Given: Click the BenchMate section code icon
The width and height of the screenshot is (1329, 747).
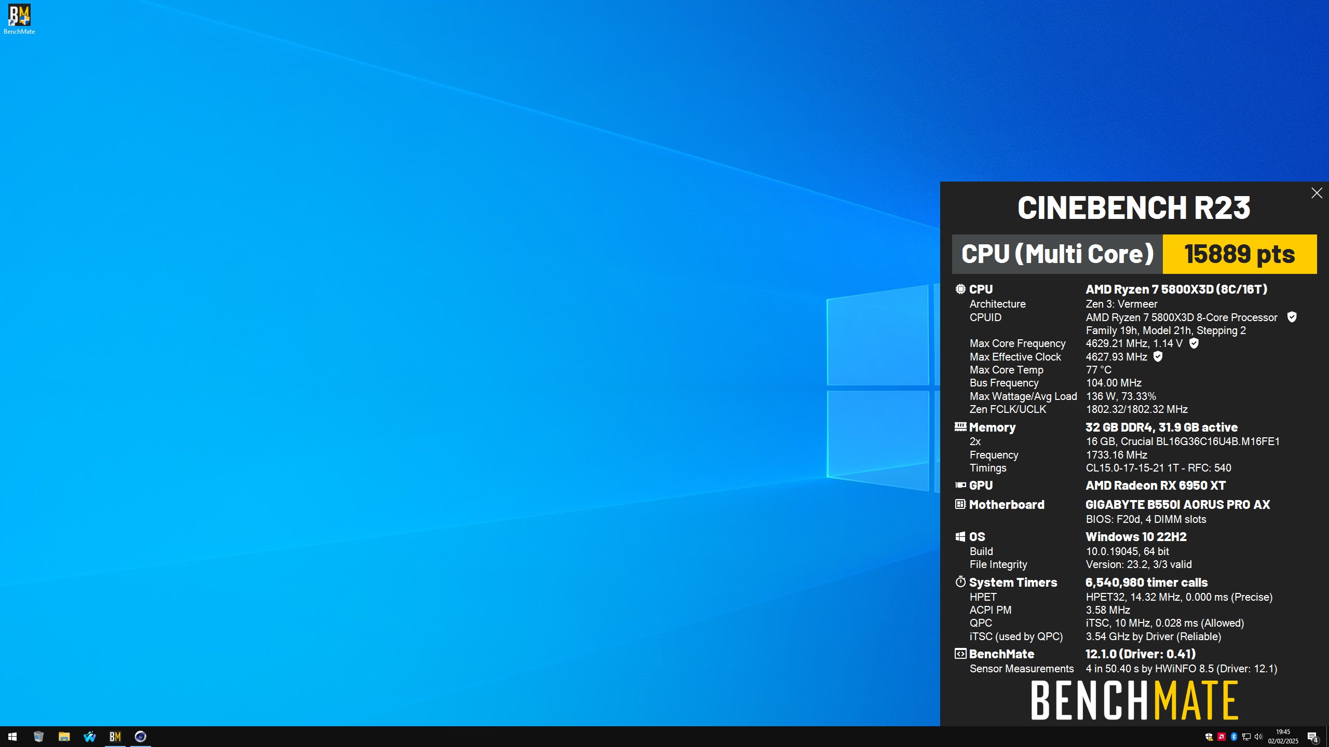Looking at the screenshot, I should click(960, 654).
